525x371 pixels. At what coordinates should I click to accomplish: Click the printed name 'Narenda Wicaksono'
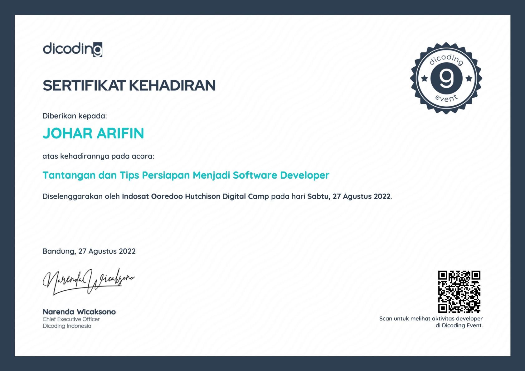click(79, 312)
